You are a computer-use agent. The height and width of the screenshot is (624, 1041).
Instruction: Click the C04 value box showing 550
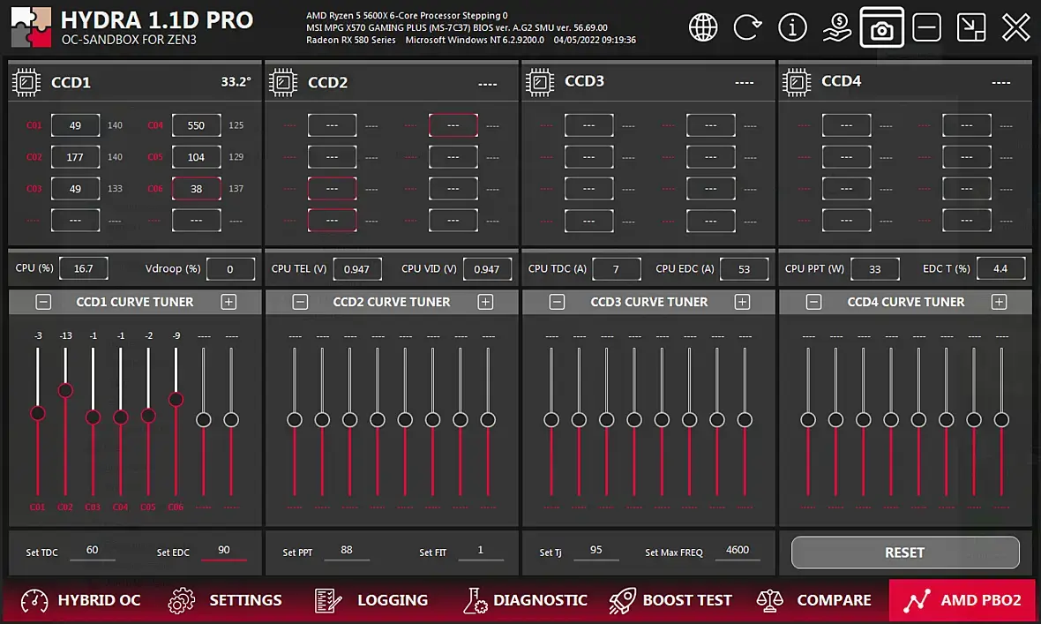click(196, 125)
